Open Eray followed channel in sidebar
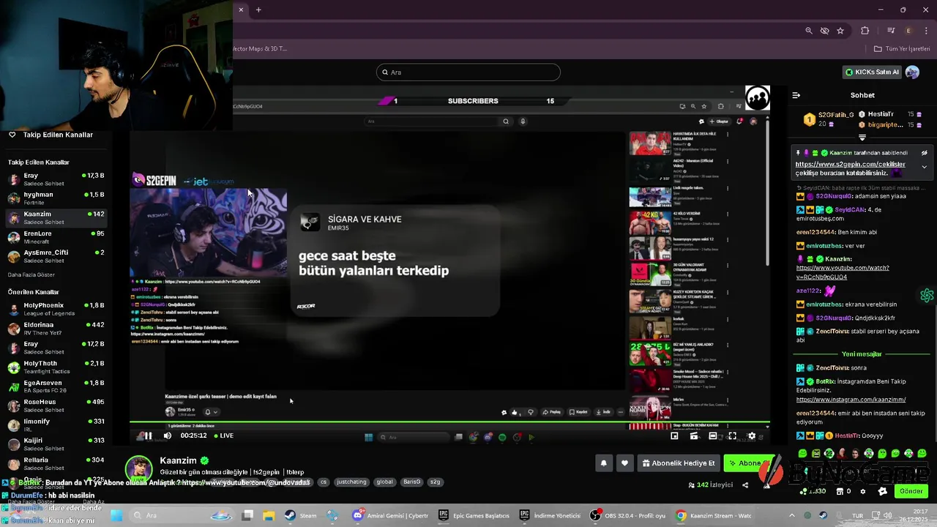This screenshot has width=937, height=527. point(57,179)
